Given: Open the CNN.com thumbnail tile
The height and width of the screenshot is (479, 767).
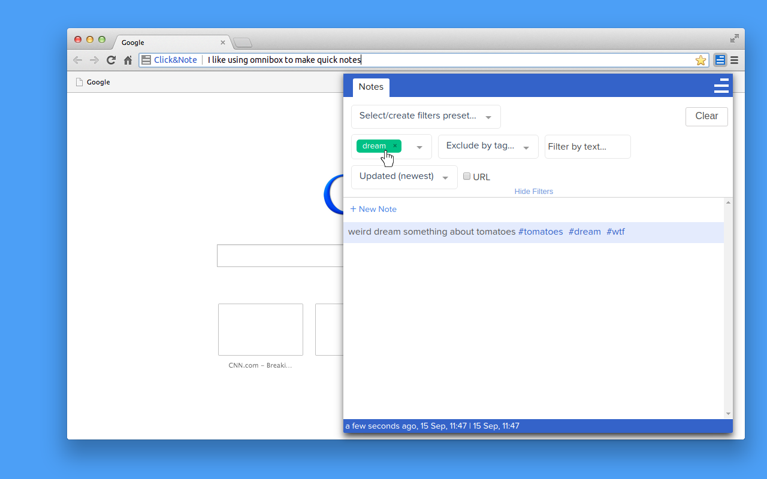Looking at the screenshot, I should pyautogui.click(x=261, y=329).
